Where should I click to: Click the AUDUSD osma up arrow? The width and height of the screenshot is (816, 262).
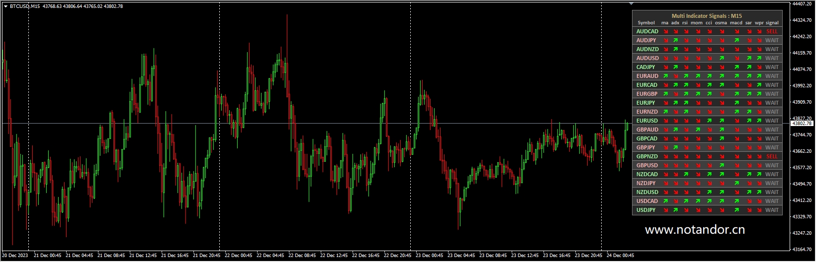(x=722, y=58)
